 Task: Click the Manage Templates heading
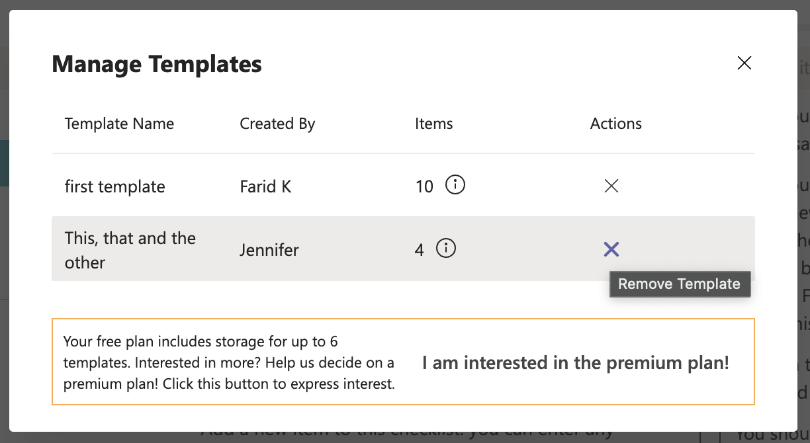pos(157,64)
